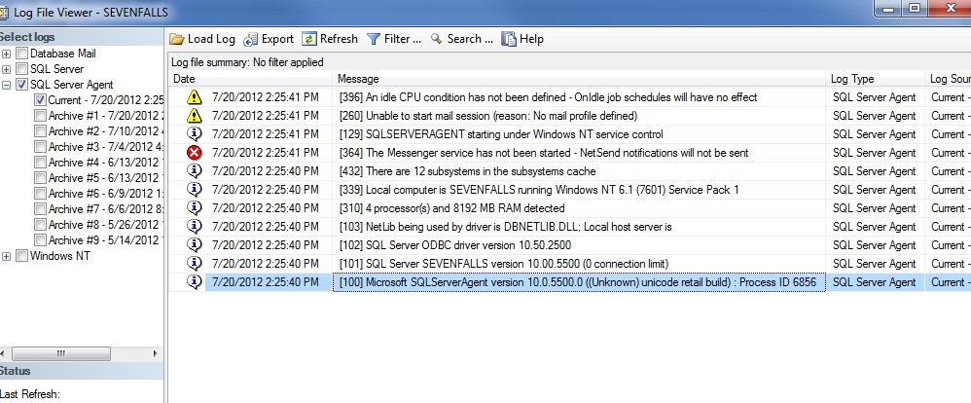
Task: Click the Log Type column header
Action: [874, 78]
